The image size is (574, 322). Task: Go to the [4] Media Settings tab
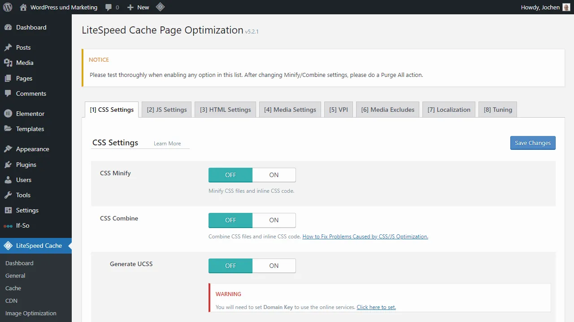point(290,110)
